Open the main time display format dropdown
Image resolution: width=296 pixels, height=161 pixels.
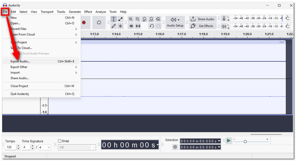pos(157,145)
